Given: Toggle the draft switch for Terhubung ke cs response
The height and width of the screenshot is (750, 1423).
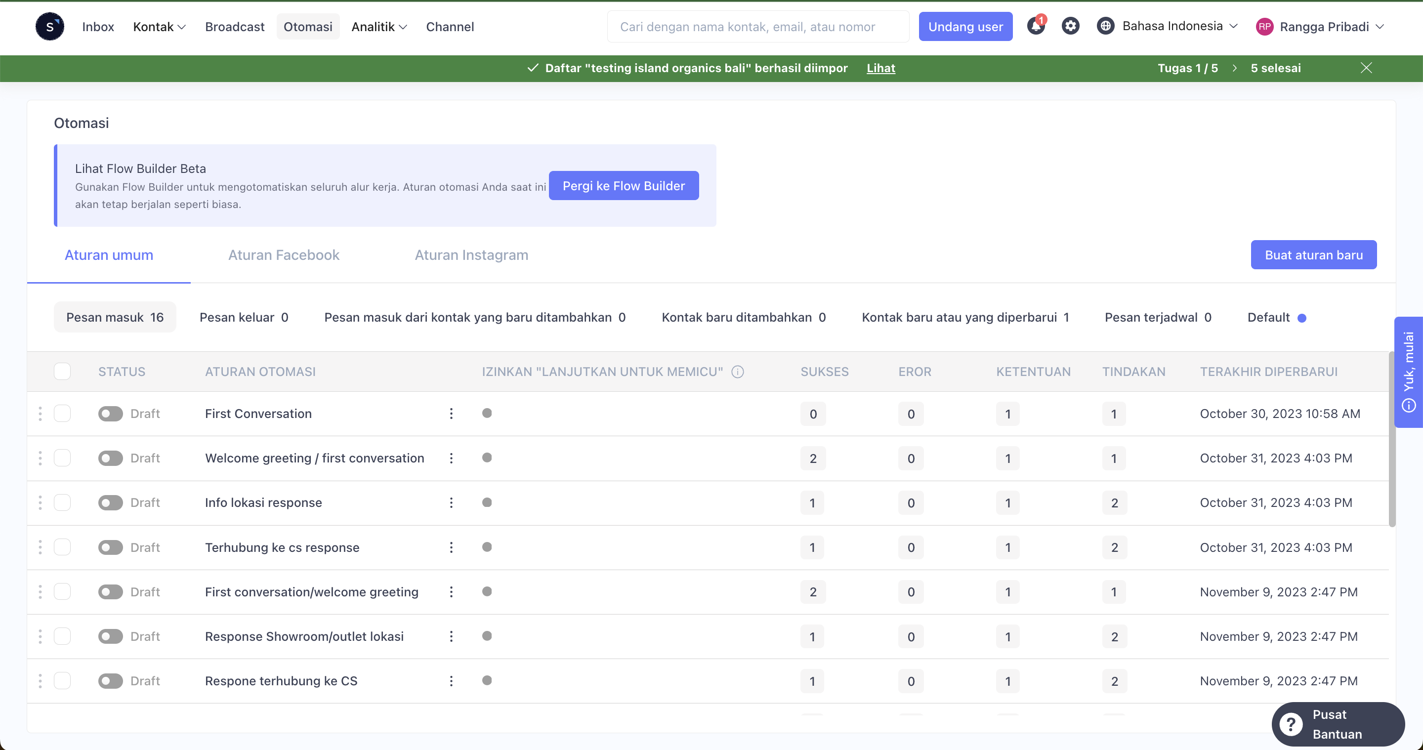Looking at the screenshot, I should (110, 548).
